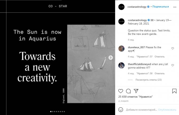Reply to theofficialdisneyxd via Ответить

(159, 73)
